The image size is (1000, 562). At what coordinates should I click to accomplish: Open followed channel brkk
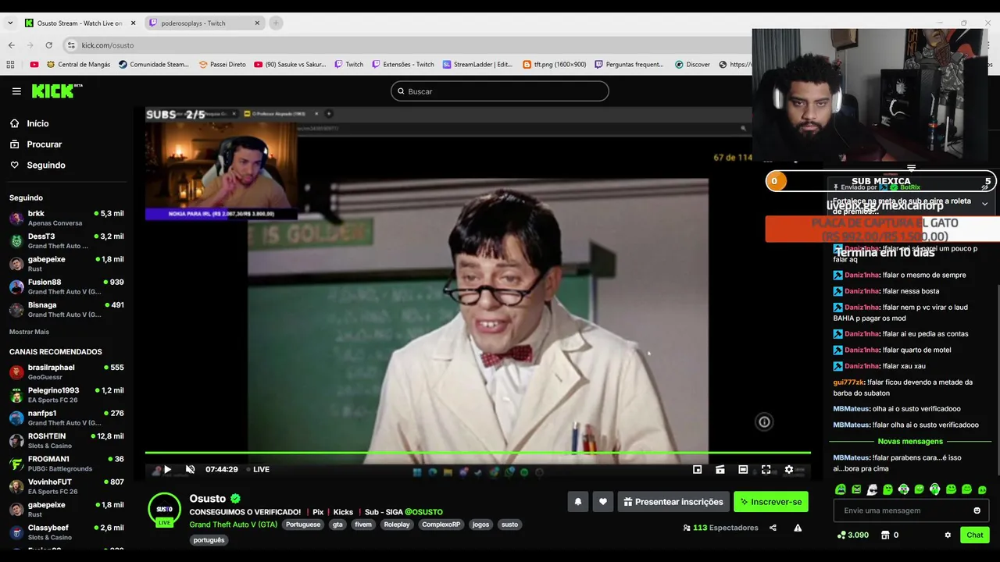pyautogui.click(x=66, y=218)
